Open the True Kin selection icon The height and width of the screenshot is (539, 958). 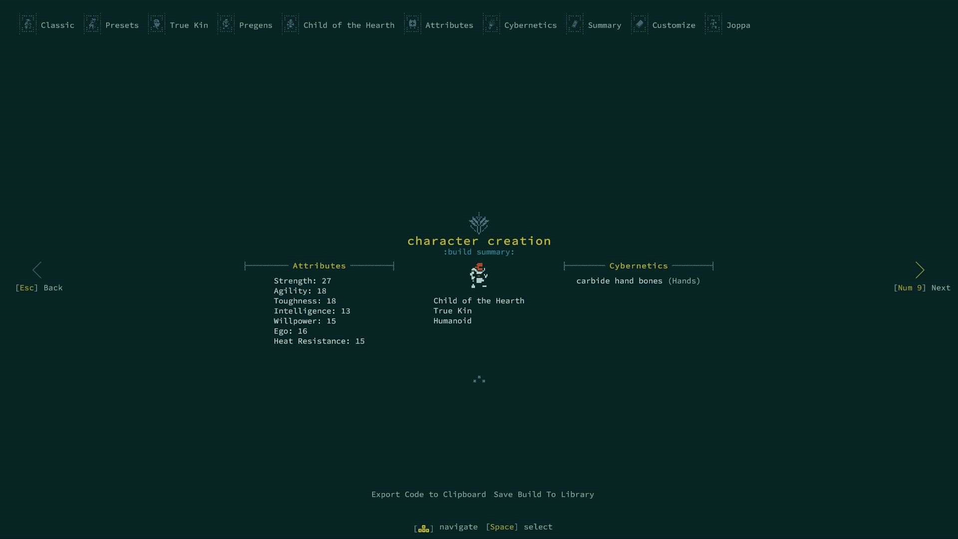158,24
